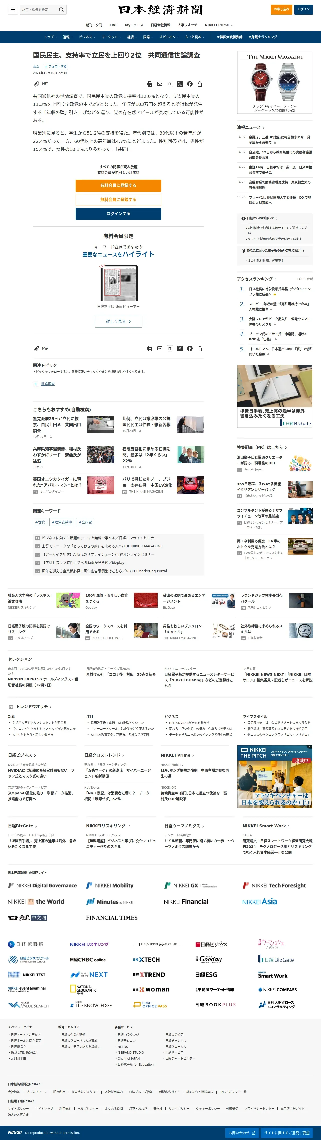Open 政治 category link under headline
This screenshot has height=1140, width=321.
(36, 66)
